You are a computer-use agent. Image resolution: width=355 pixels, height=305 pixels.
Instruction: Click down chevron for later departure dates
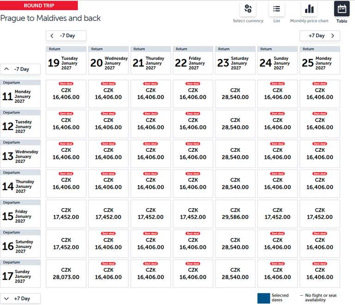[x=6, y=299]
